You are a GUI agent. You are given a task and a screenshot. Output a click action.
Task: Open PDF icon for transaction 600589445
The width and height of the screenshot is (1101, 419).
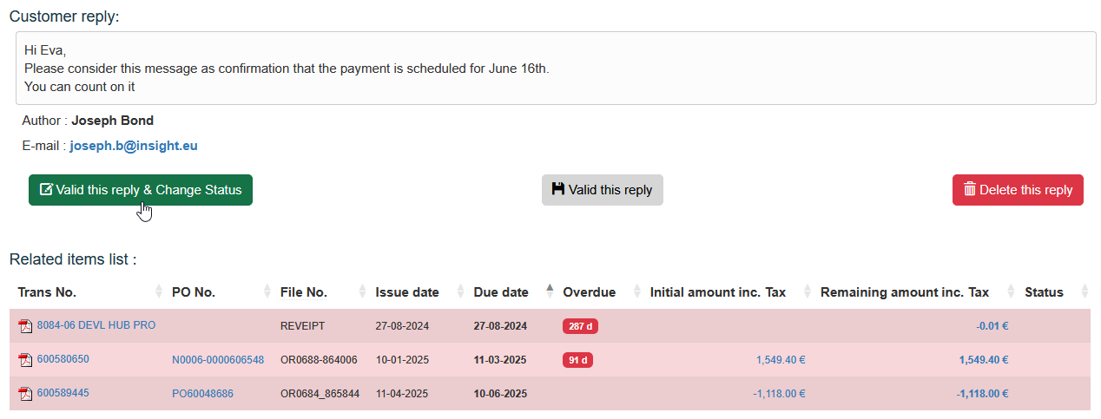tap(25, 394)
